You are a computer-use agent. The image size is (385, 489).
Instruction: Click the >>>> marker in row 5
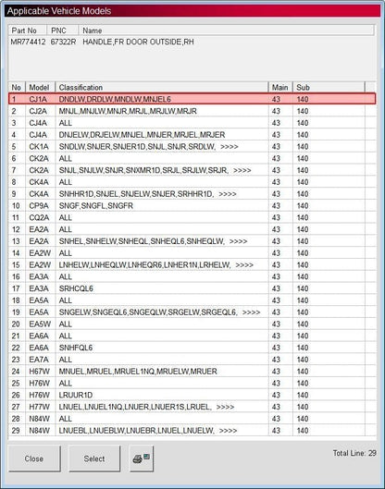[230, 147]
